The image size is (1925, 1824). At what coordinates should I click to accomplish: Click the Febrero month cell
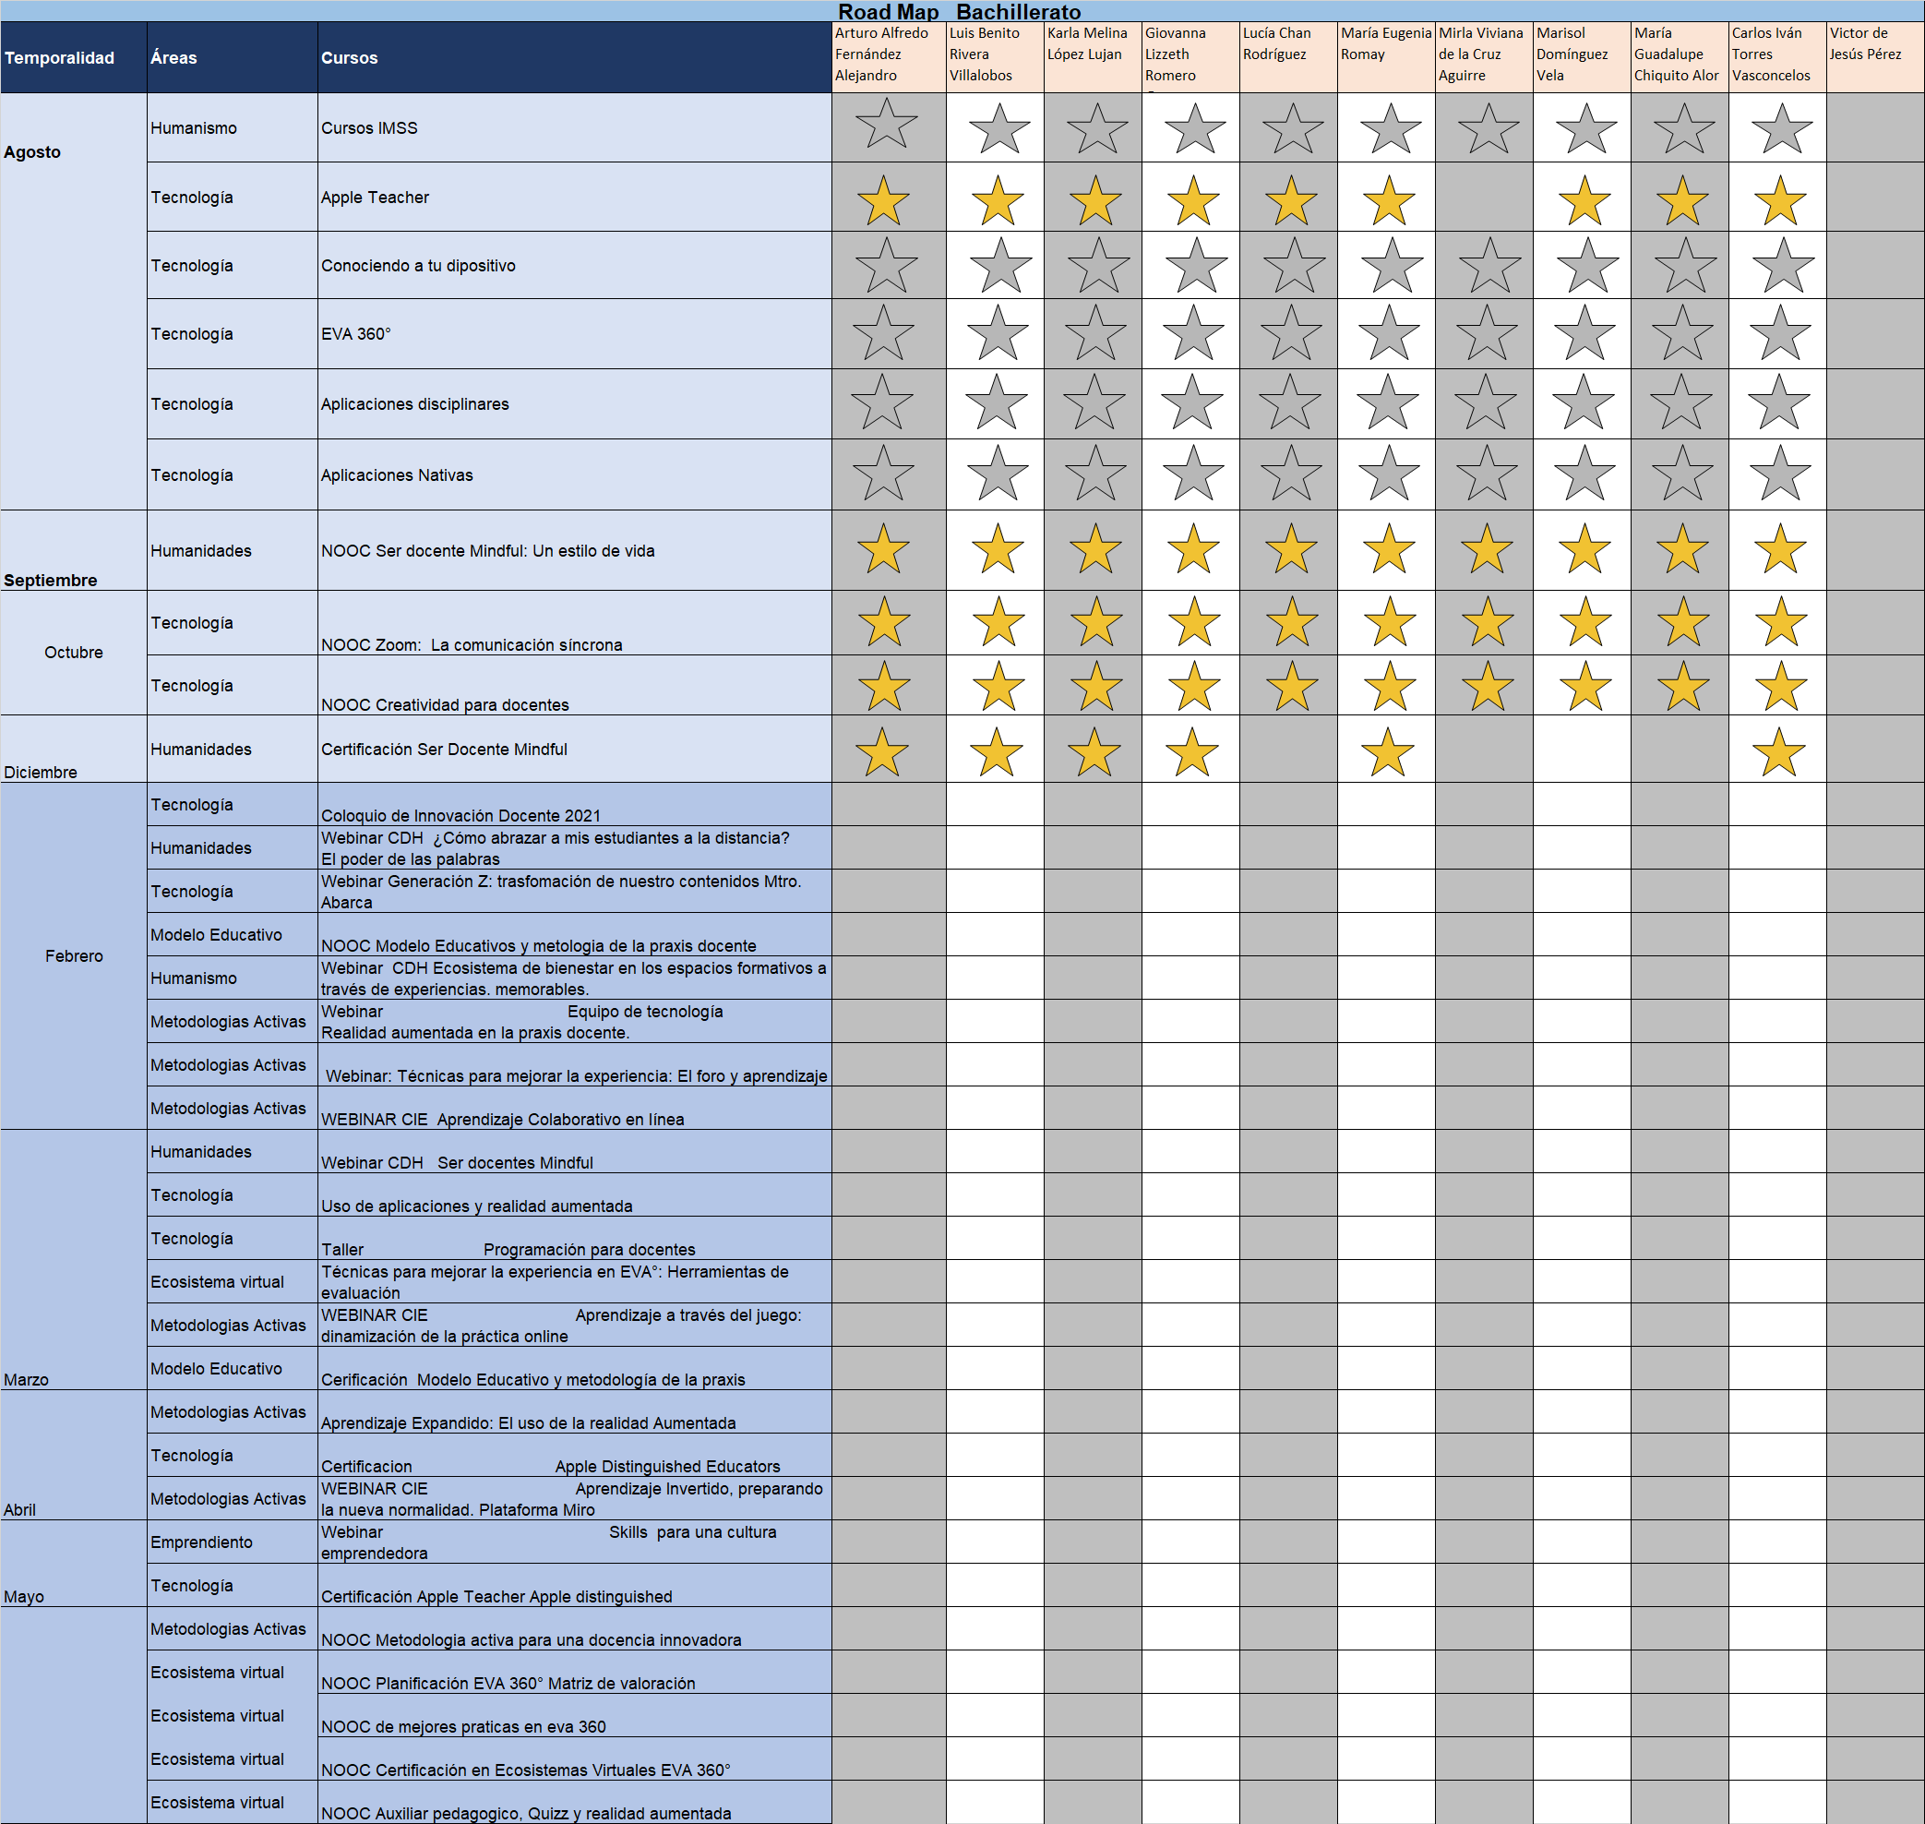tap(74, 955)
